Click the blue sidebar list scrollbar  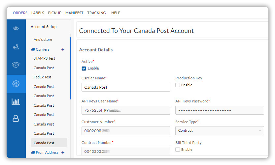pos(70,68)
